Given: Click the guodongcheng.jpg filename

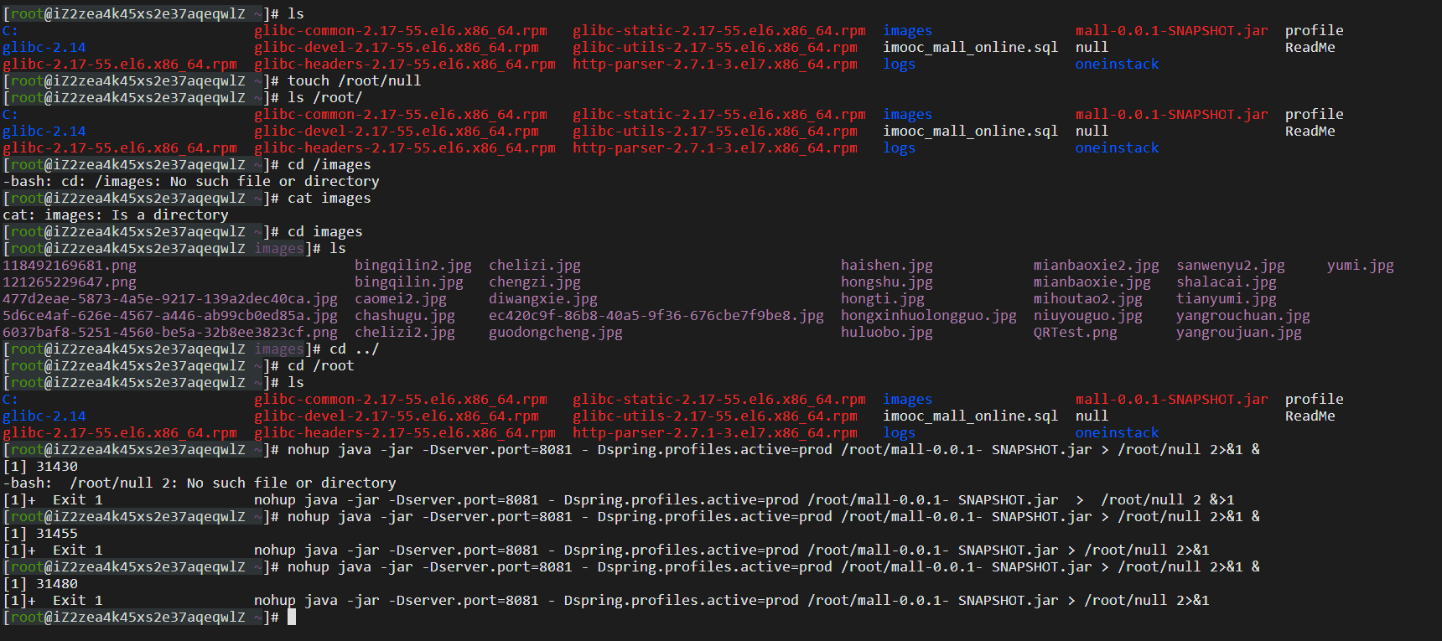Looking at the screenshot, I should [x=555, y=333].
